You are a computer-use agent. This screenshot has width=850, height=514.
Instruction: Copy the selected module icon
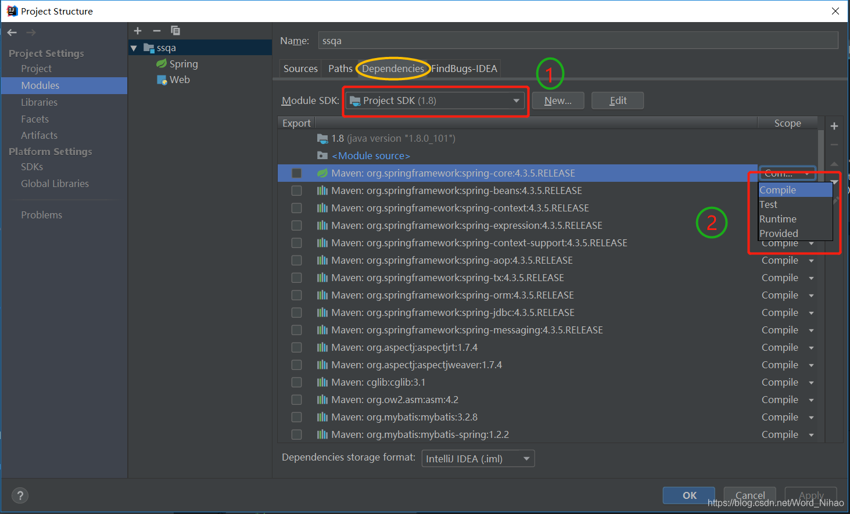(x=175, y=31)
